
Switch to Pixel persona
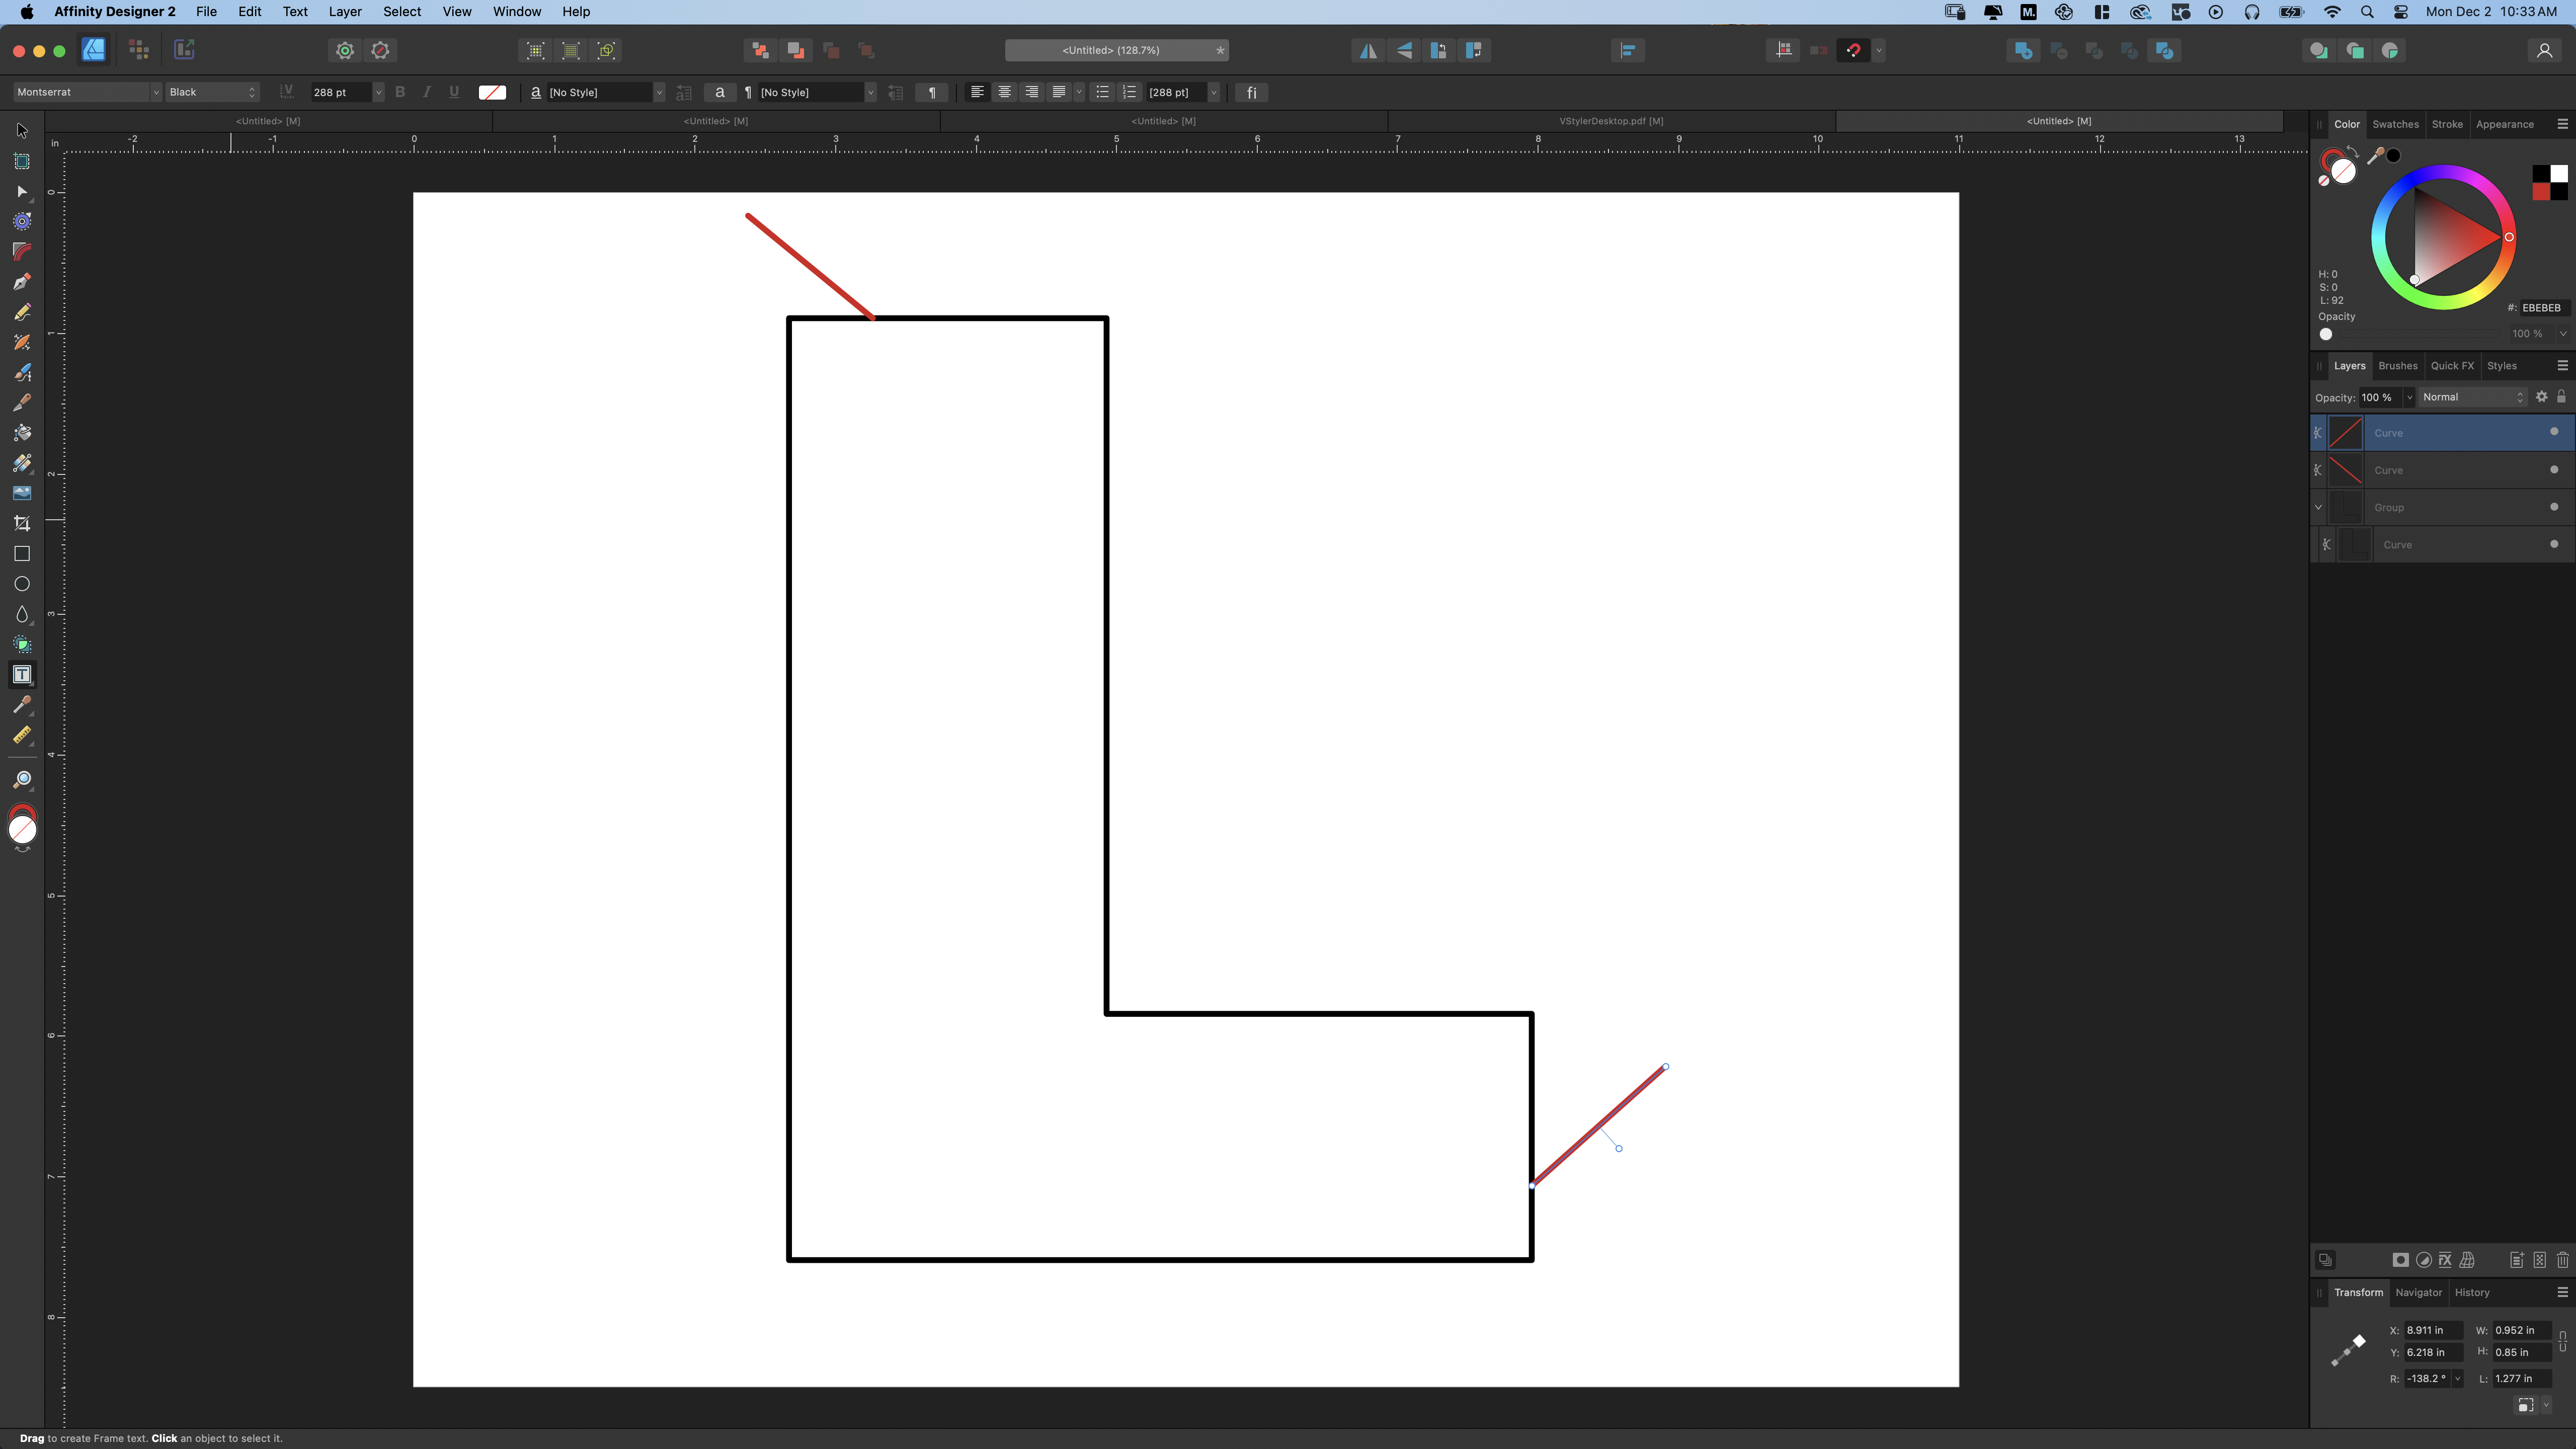[139, 50]
